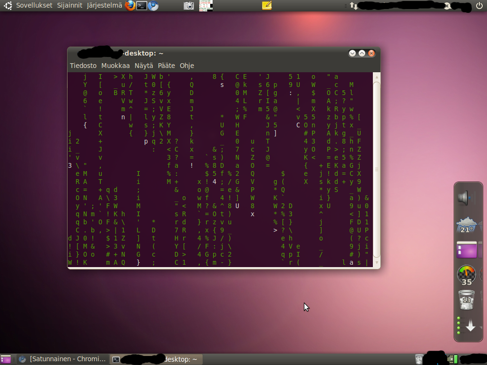Open the Muokkaa menu in terminal
This screenshot has width=487, height=365.
116,66
